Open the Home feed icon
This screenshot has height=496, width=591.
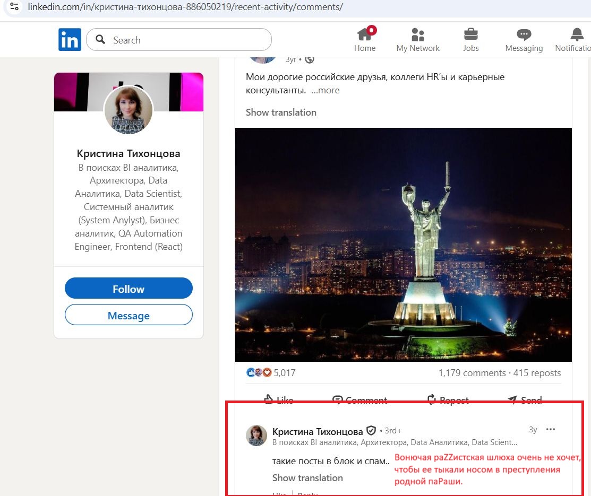[x=365, y=35]
